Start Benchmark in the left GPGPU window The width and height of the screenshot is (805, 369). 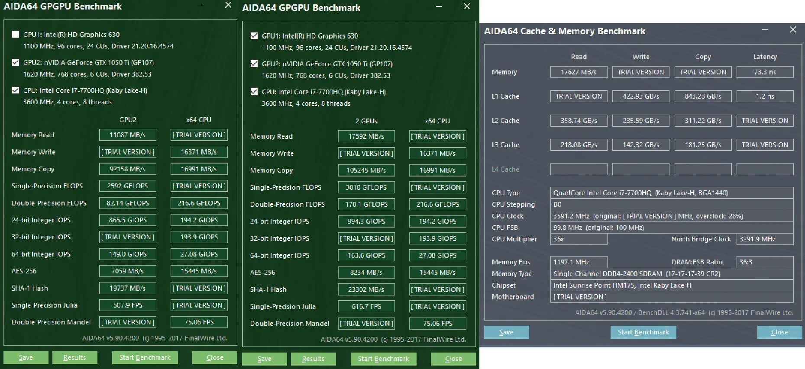(x=145, y=358)
